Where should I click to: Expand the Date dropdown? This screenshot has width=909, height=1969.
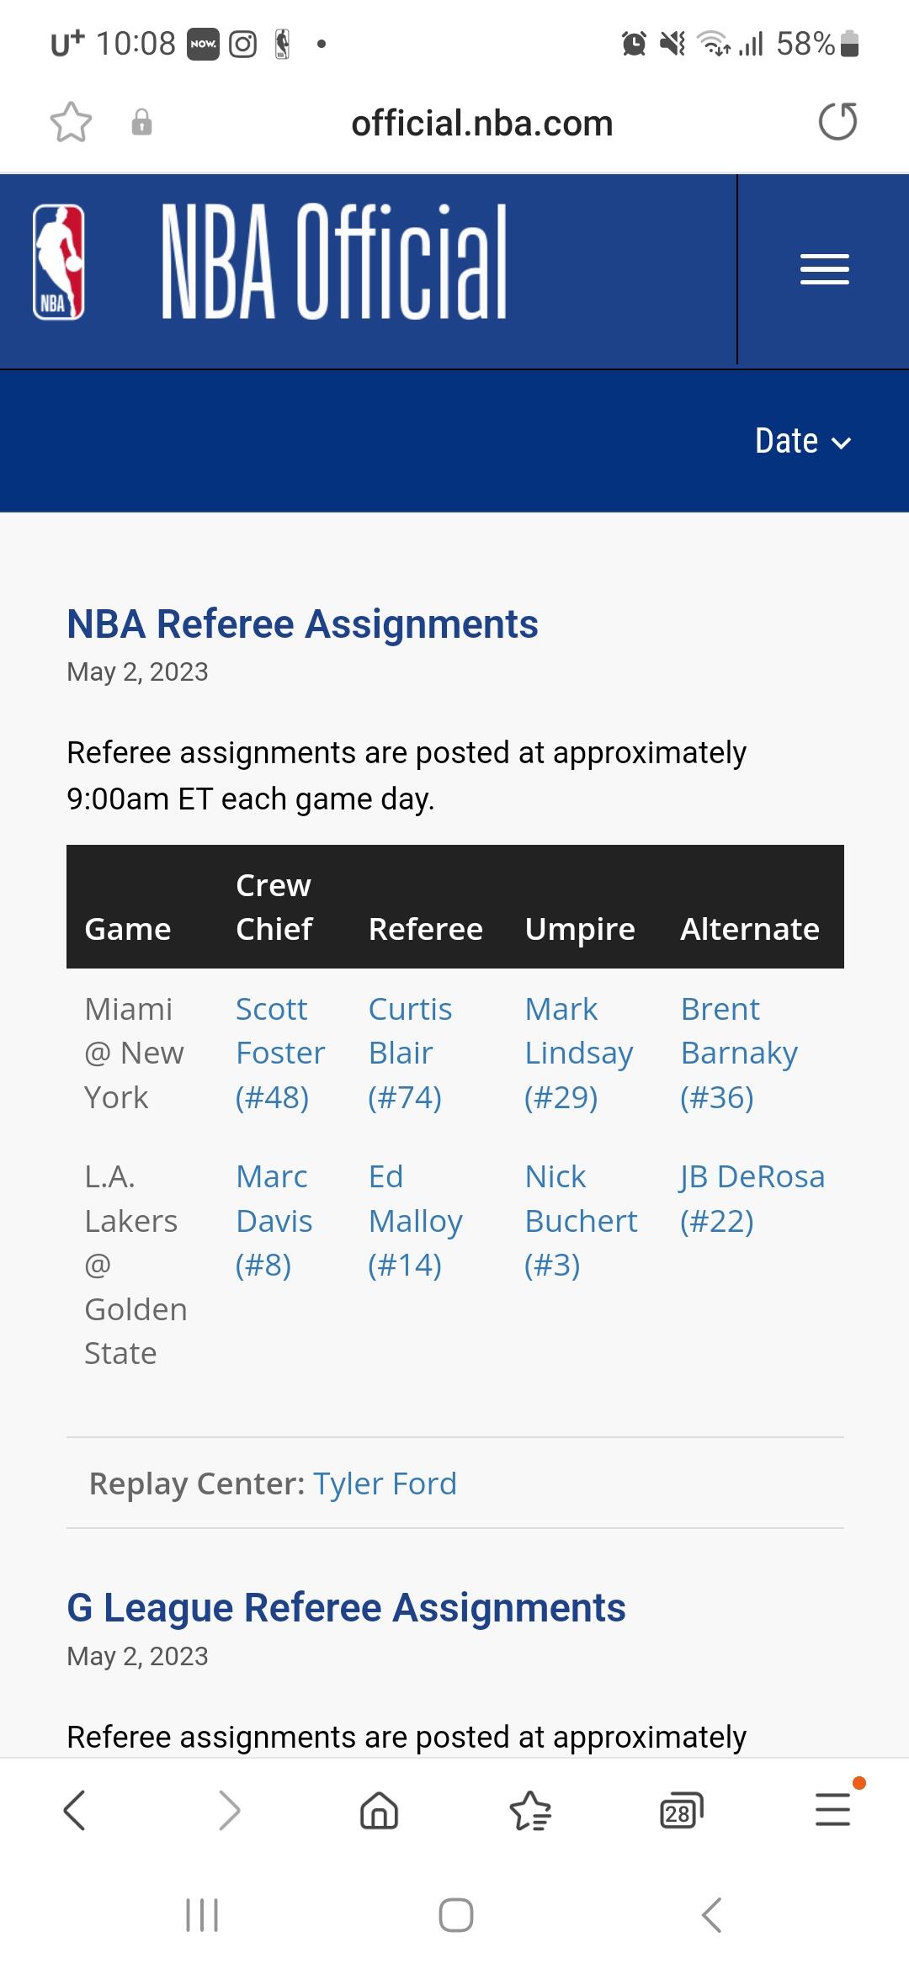point(802,441)
